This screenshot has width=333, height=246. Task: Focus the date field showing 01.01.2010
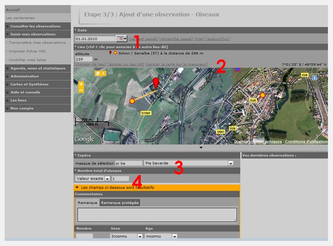click(95, 39)
